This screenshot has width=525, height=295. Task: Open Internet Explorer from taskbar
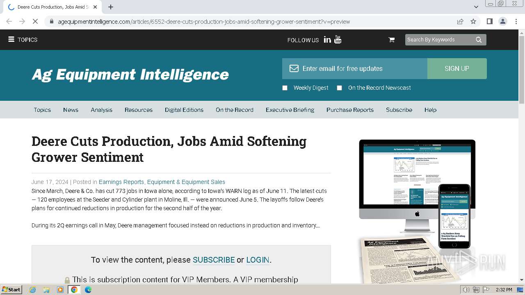click(33, 290)
